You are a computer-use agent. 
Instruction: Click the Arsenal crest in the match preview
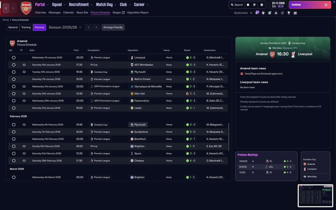(272, 54)
